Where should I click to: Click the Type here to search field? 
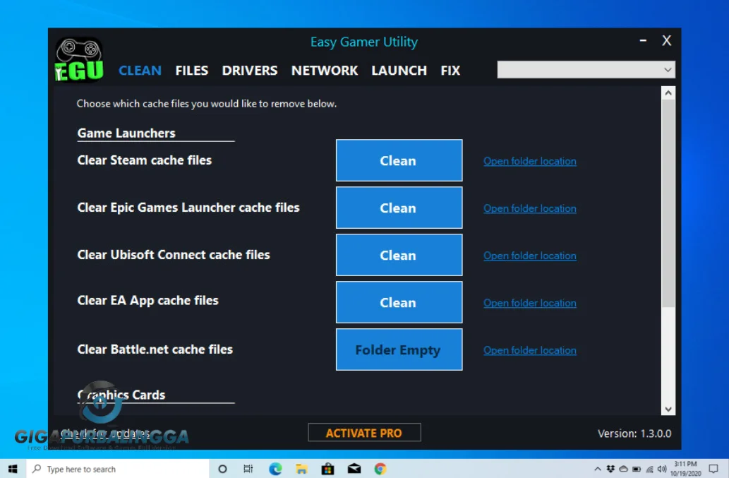[x=113, y=468]
